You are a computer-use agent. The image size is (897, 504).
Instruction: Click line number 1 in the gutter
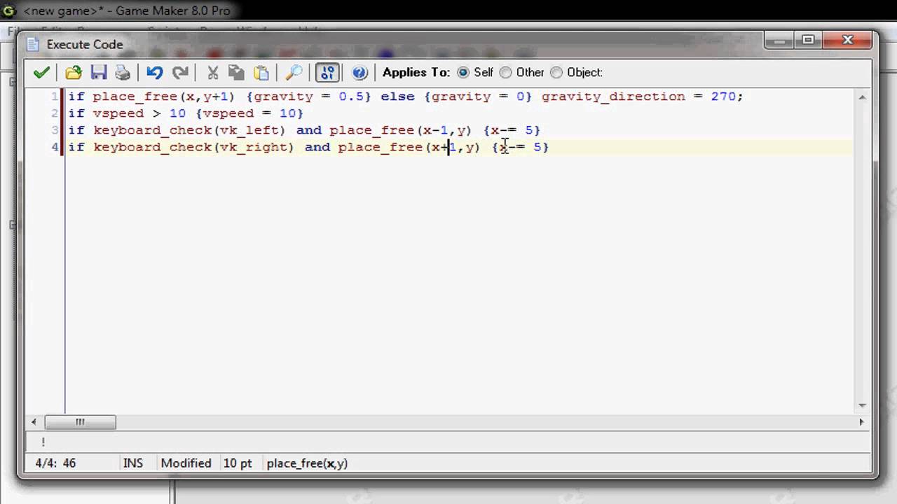55,96
